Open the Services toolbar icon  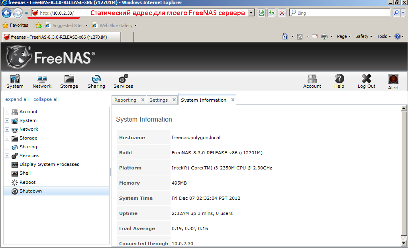(124, 82)
